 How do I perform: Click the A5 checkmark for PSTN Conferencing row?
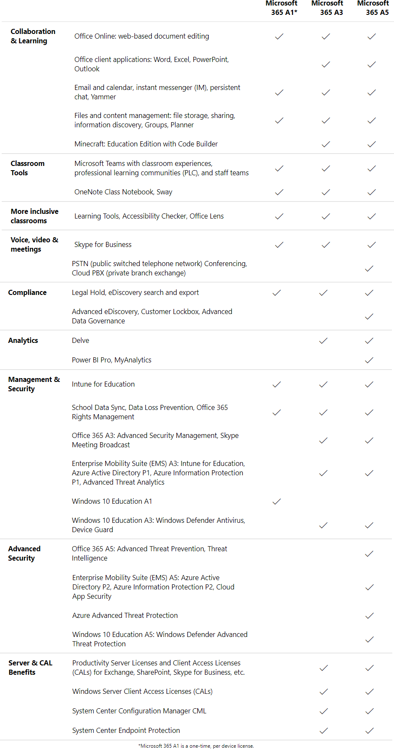point(369,269)
